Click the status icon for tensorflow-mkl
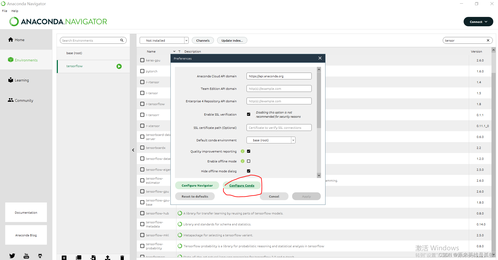Screen dimensions: 498x260 tap(180, 235)
